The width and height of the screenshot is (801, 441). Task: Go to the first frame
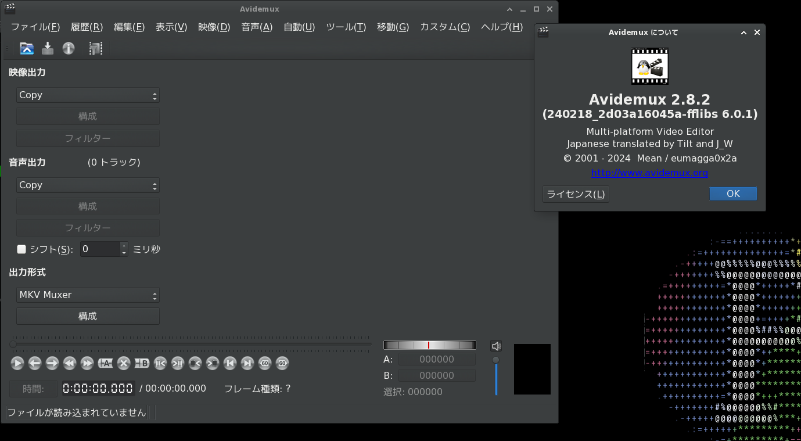point(230,363)
